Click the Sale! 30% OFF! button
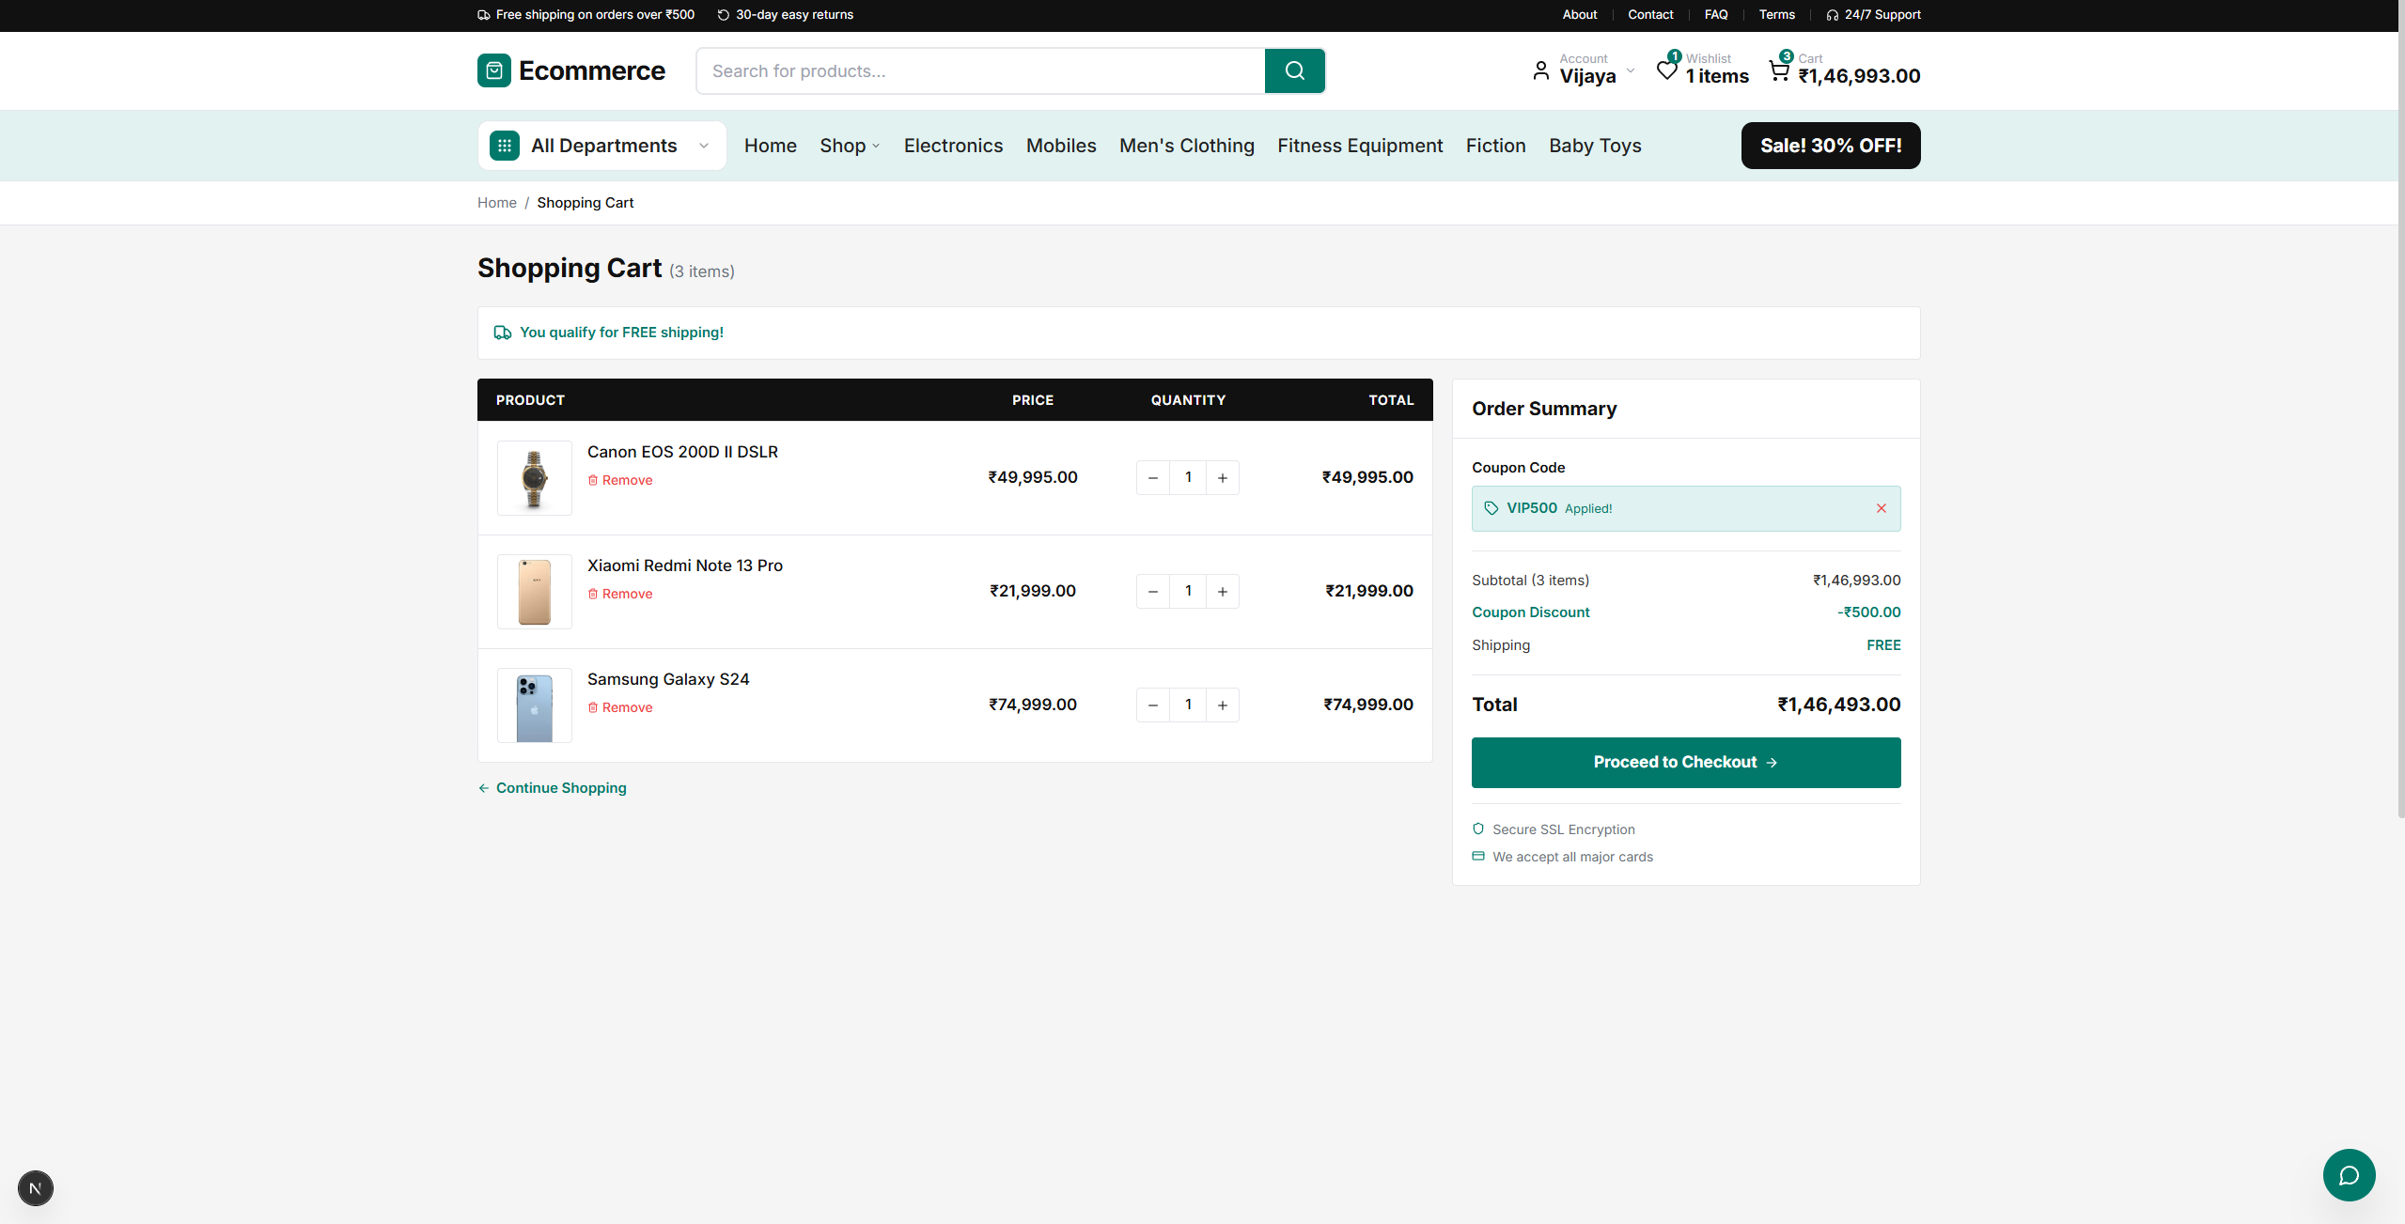This screenshot has width=2405, height=1224. click(x=1831, y=146)
